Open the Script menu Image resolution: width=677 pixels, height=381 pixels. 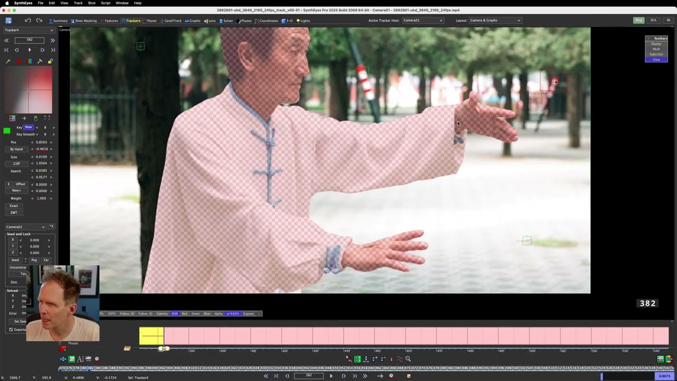(x=105, y=3)
